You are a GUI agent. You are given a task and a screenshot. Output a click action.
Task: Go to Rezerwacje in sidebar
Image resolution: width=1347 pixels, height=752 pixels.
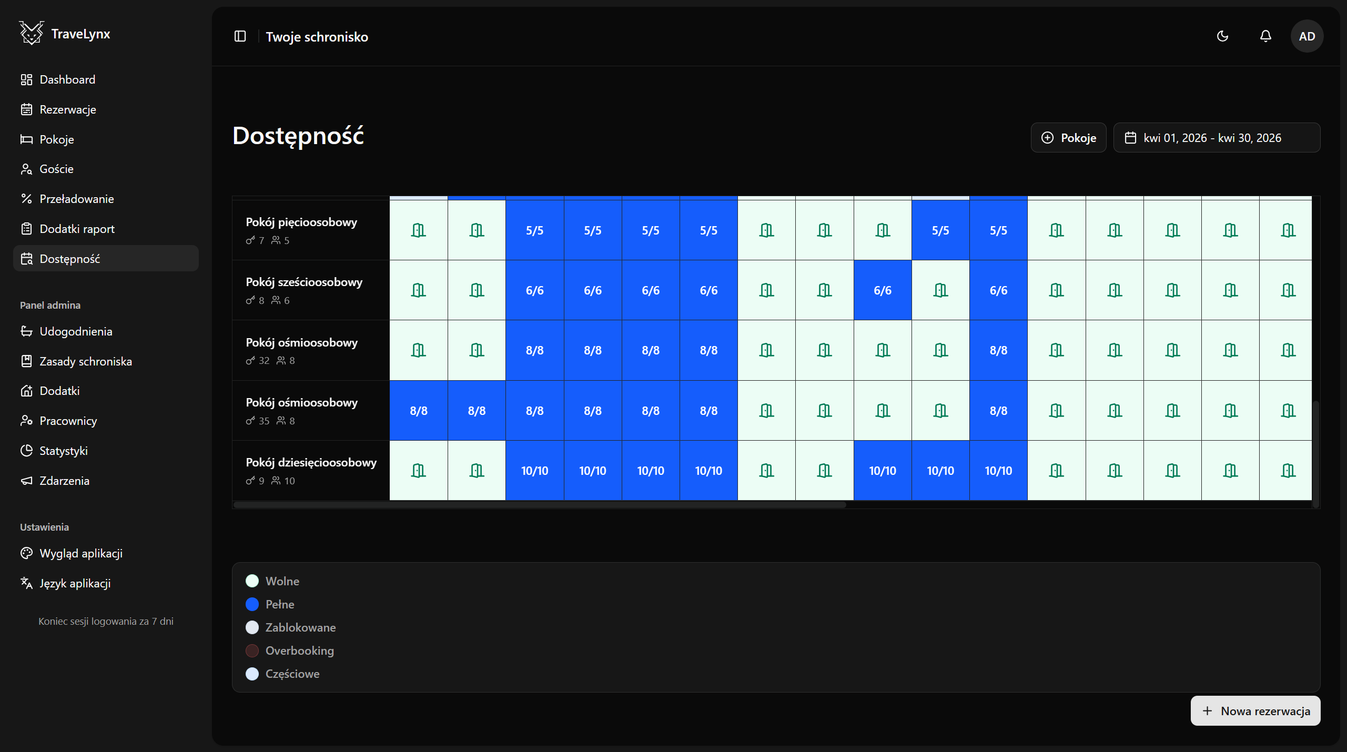68,109
